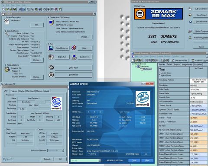Click the Result Browser button in the Run section
This screenshot has height=166, width=208.
click(x=62, y=48)
